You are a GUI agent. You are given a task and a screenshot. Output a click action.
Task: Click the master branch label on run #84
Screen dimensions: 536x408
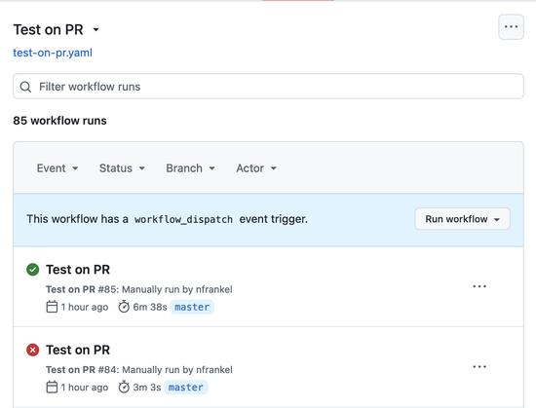click(185, 388)
